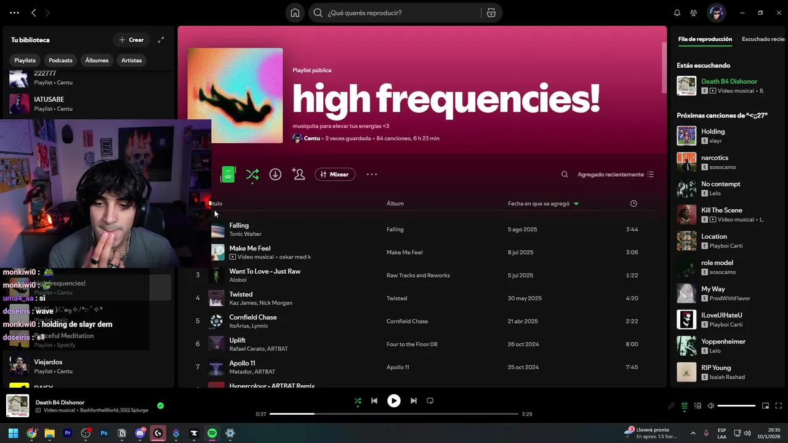Toggle the microphone icon in system tray
The width and height of the screenshot is (788, 443).
pos(706,433)
